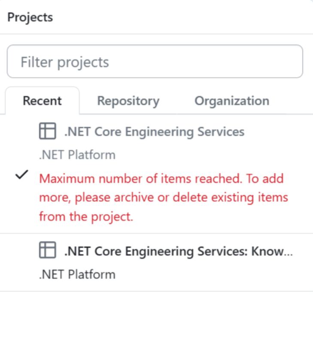This screenshot has width=313, height=345.
Task: Click inside the Filter projects field
Action: (x=155, y=61)
